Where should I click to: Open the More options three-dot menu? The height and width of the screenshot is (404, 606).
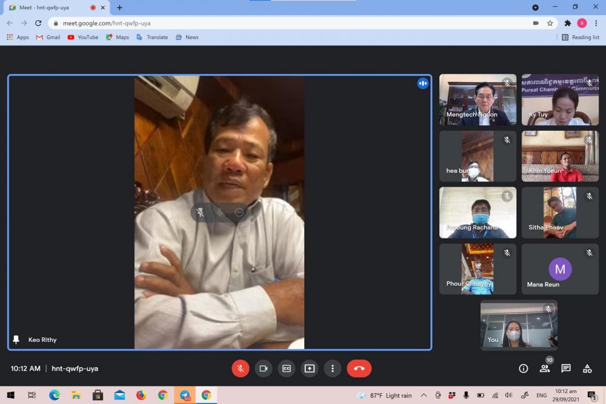click(x=332, y=368)
